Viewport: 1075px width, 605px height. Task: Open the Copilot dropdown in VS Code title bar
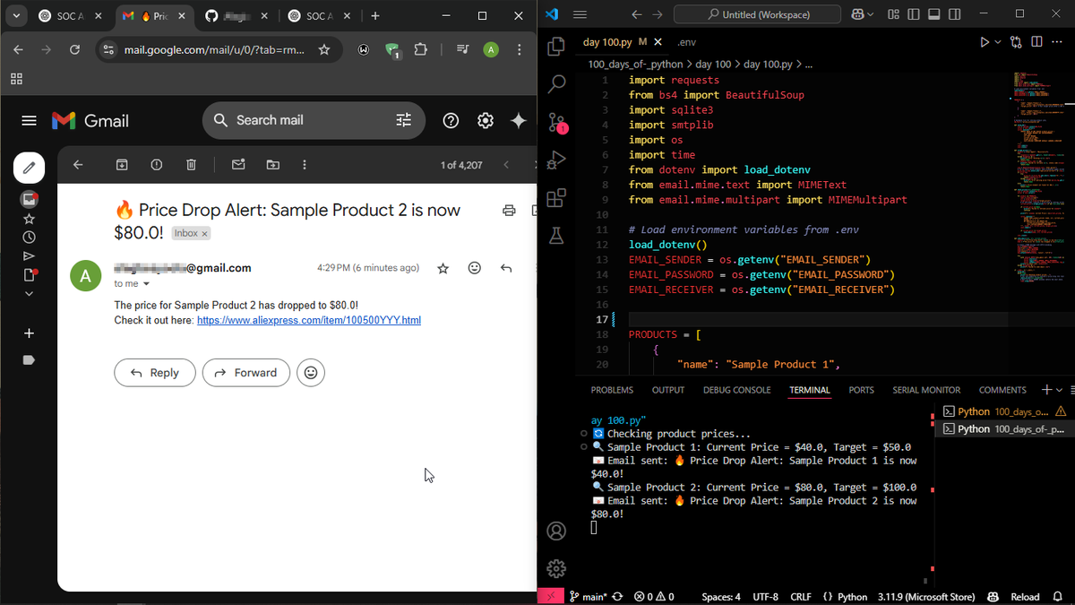(x=872, y=14)
